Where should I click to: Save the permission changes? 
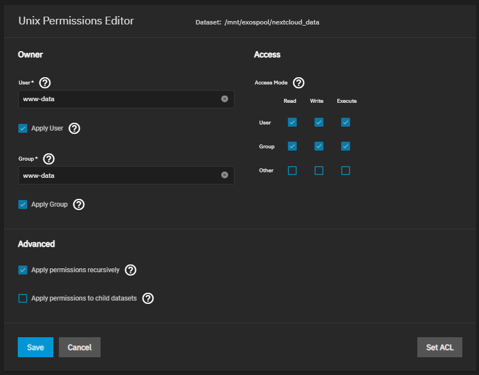(x=35, y=347)
